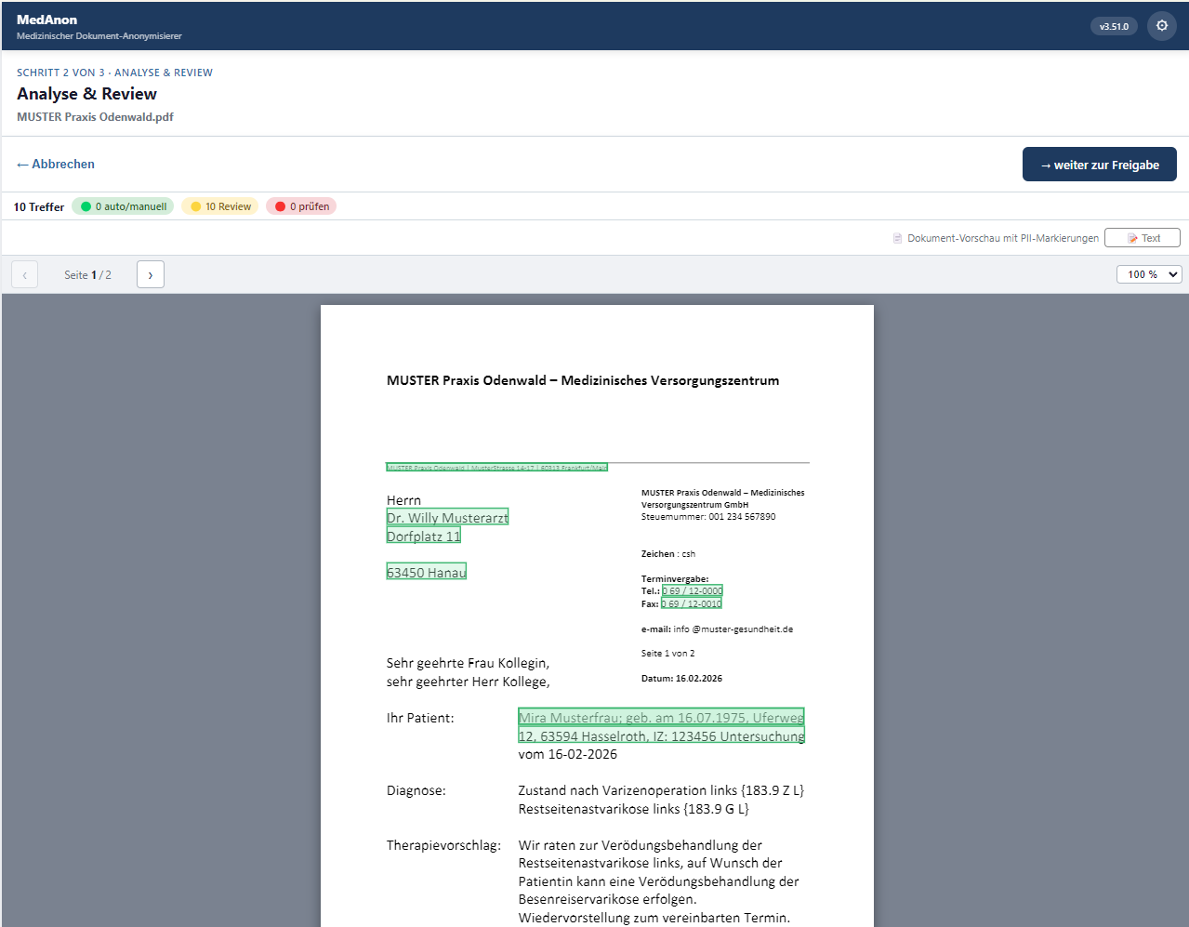Open settings with the gear icon
The height and width of the screenshot is (927, 1189).
point(1161,26)
